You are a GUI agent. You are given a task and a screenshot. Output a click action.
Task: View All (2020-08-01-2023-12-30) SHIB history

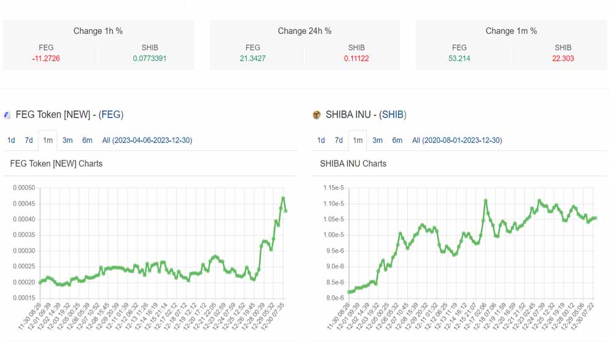(x=457, y=141)
